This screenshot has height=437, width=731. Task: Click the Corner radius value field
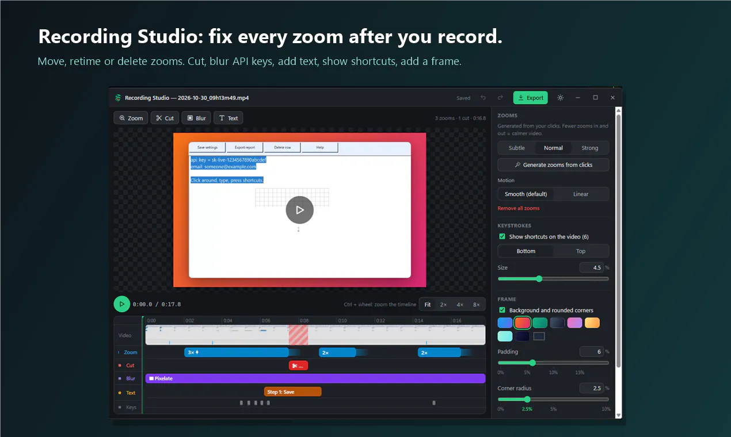pyautogui.click(x=591, y=388)
